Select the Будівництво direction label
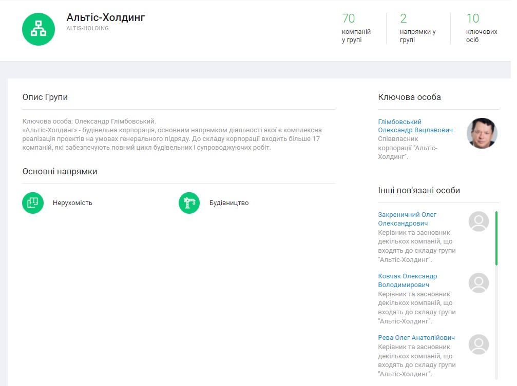The height and width of the screenshot is (386, 517). pyautogui.click(x=229, y=203)
